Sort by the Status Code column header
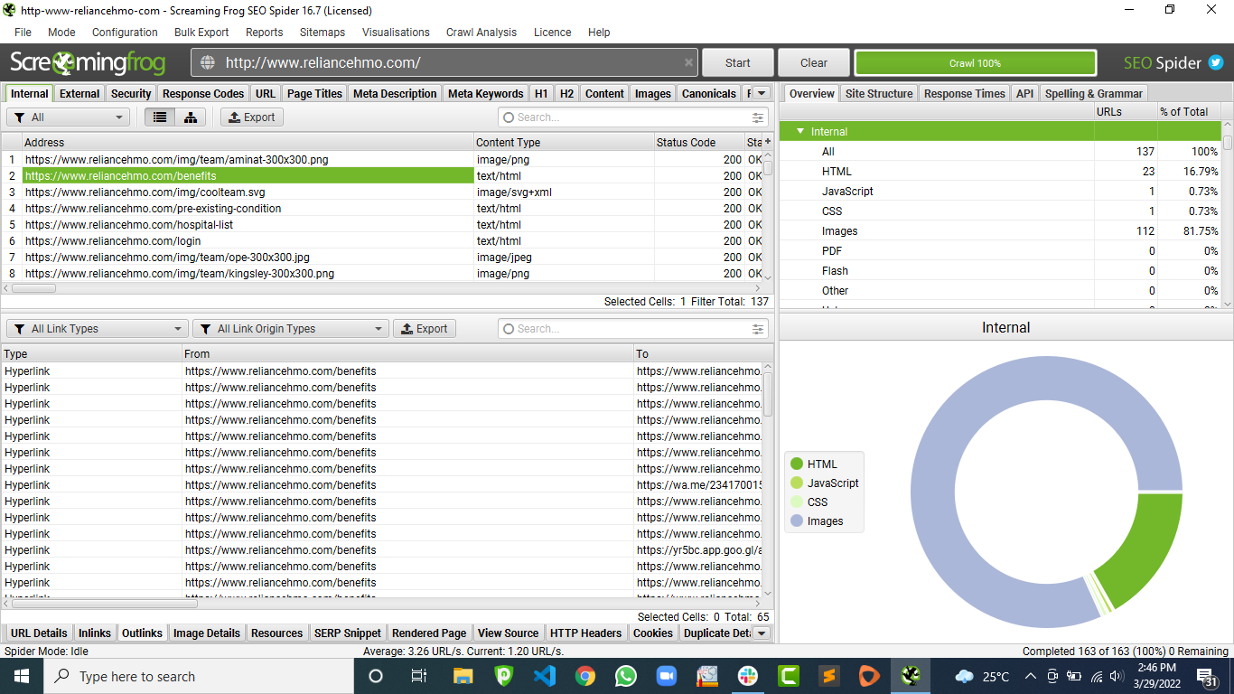The image size is (1234, 694). (699, 142)
